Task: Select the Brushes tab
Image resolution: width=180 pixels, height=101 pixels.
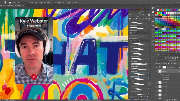Action: 141,11
